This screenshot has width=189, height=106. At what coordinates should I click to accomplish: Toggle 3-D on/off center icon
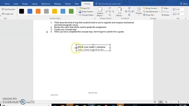point(129,11)
